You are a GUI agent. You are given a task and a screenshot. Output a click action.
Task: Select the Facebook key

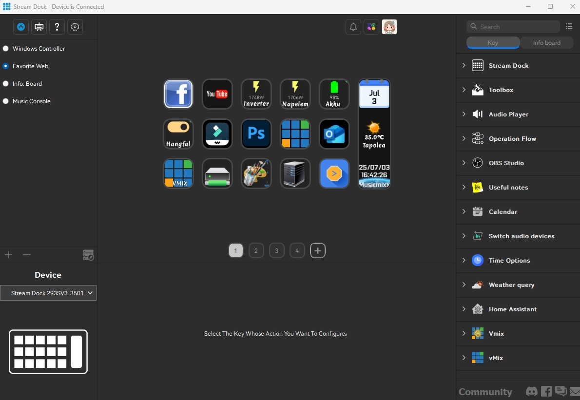pos(178,94)
